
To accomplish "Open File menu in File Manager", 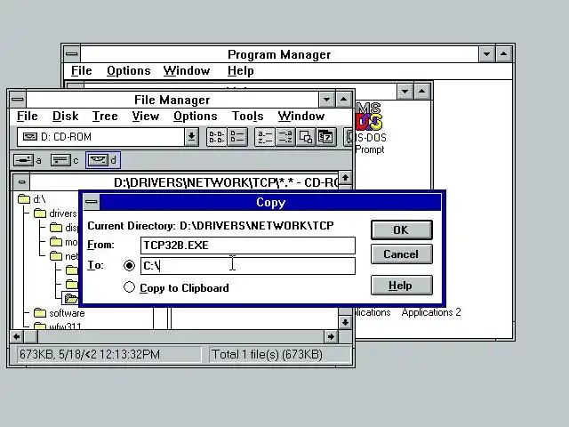I will tap(28, 117).
